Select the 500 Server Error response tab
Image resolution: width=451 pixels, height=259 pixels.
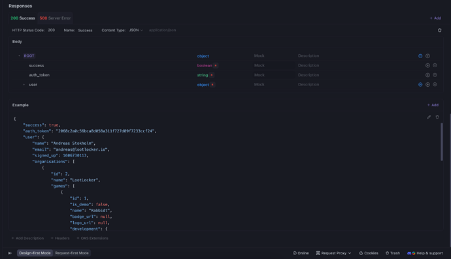[55, 18]
